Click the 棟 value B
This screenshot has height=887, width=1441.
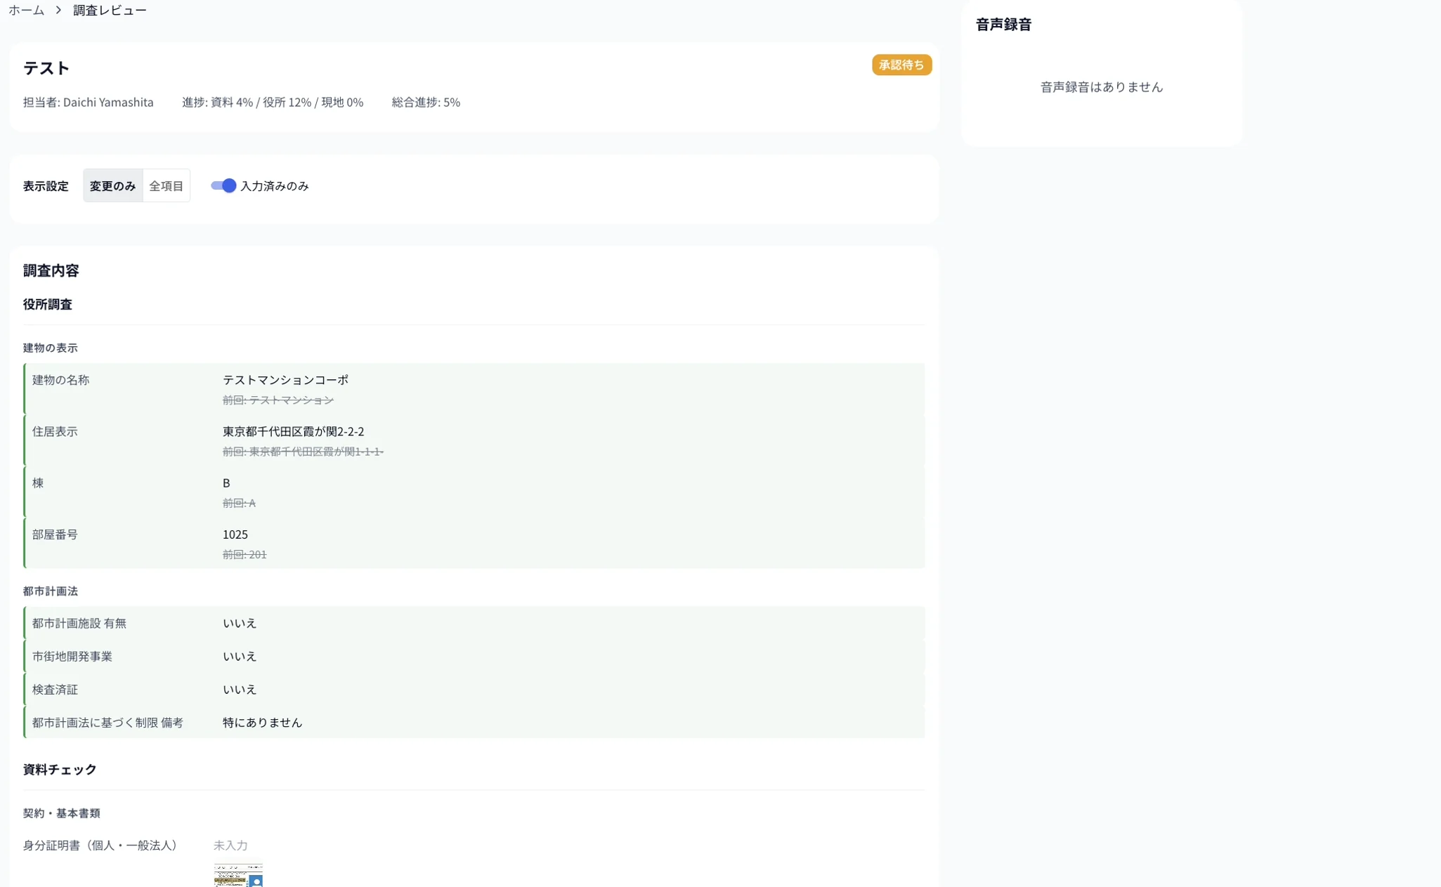[x=226, y=483]
